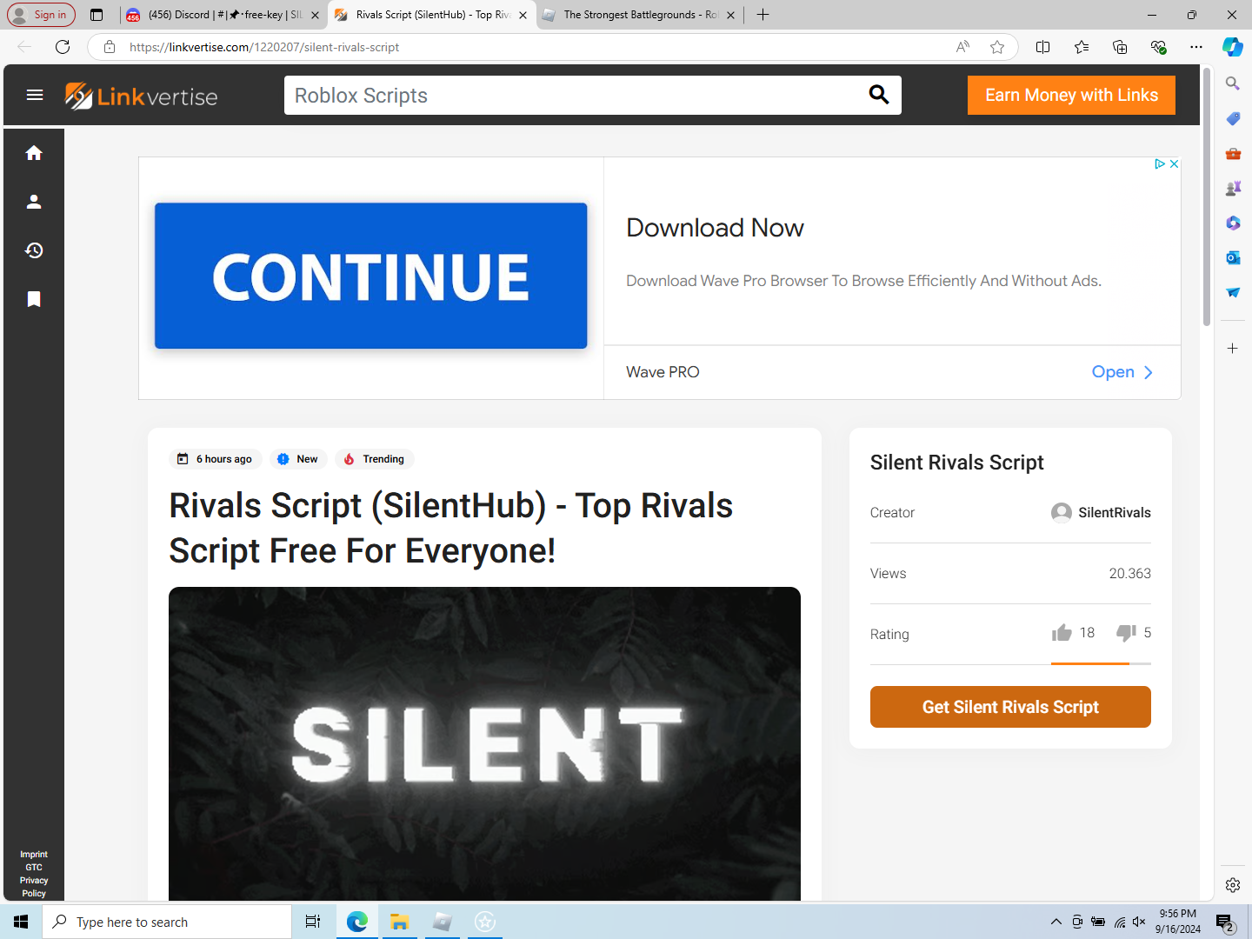
Task: Open the profile icon in sidebar
Action: (x=34, y=202)
